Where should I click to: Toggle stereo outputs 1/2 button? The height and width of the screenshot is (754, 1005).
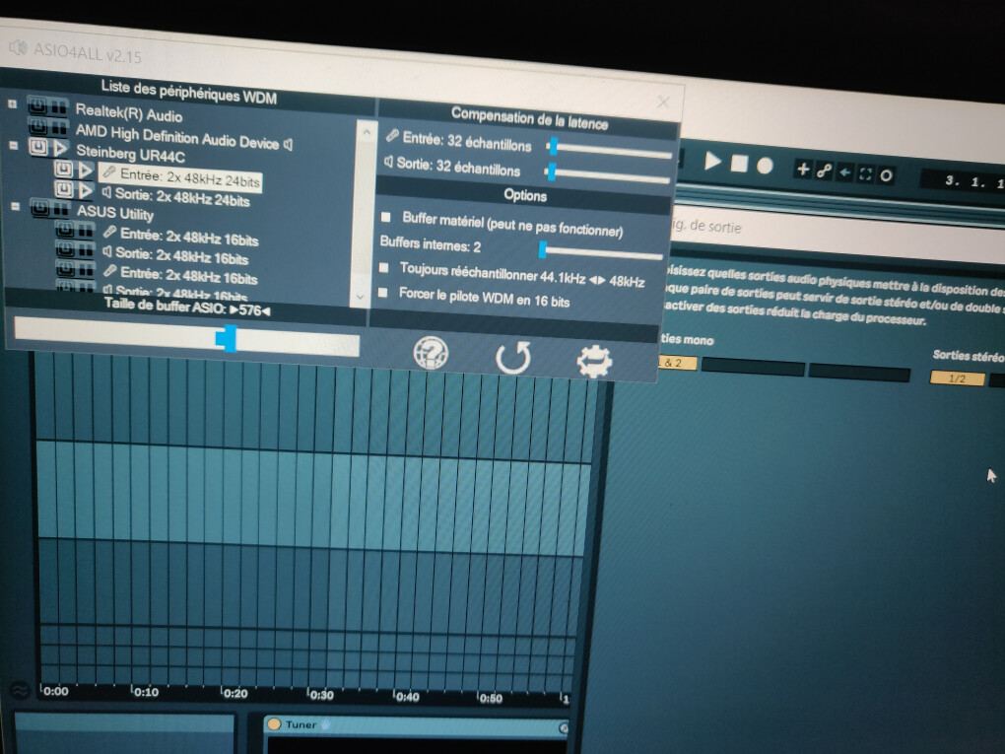pos(957,378)
